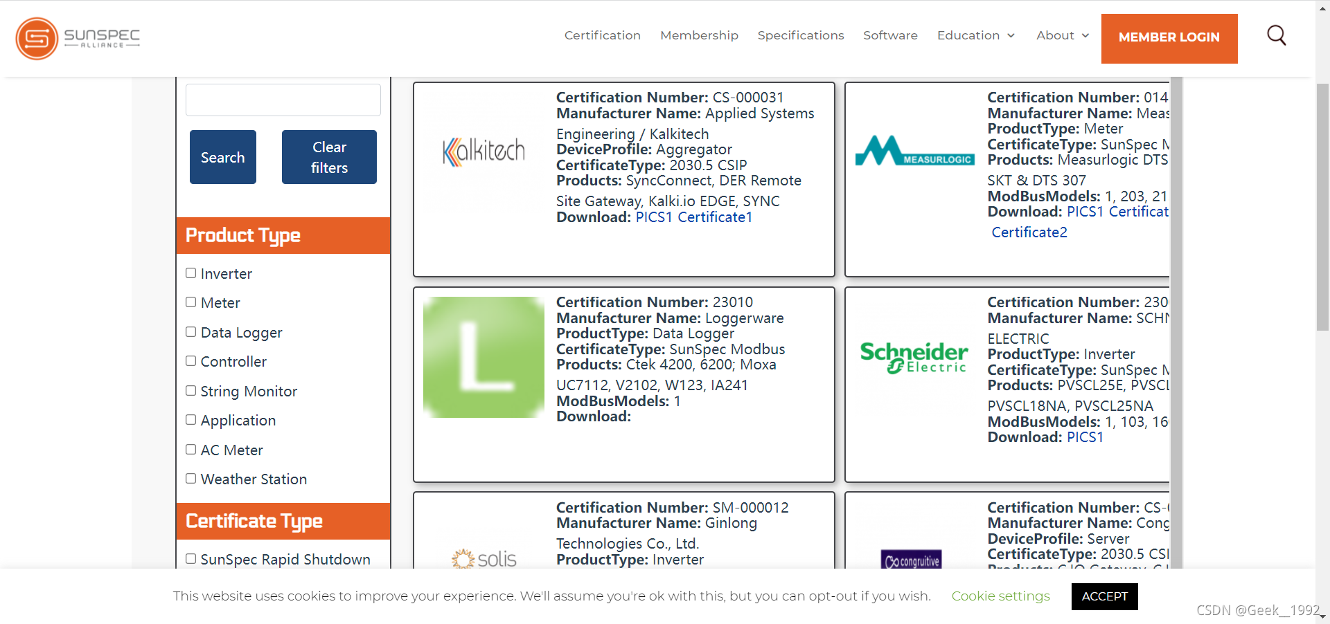The image size is (1330, 624).
Task: Check SunSpec Rapid Shutdown certificate type
Action: [190, 559]
